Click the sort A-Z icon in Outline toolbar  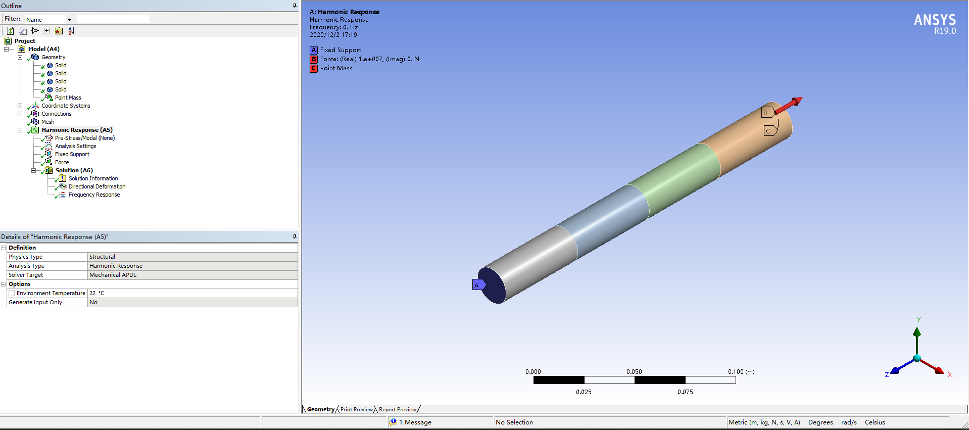coord(71,31)
